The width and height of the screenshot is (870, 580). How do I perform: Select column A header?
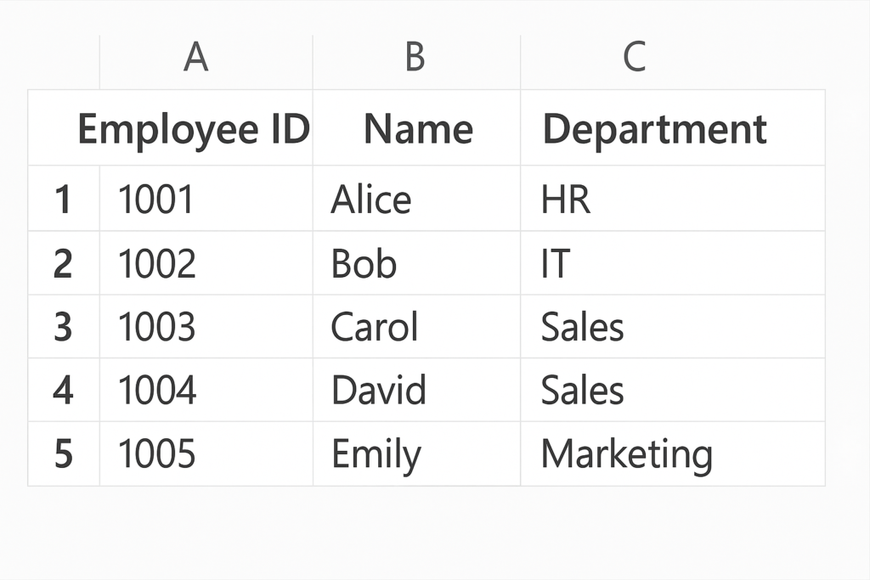click(x=196, y=58)
